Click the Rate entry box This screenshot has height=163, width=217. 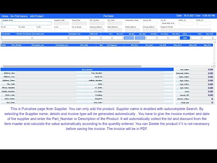(196, 38)
